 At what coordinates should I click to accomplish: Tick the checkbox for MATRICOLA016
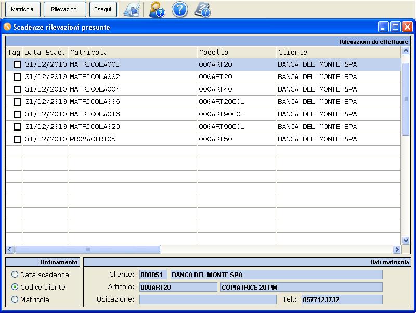(17, 114)
